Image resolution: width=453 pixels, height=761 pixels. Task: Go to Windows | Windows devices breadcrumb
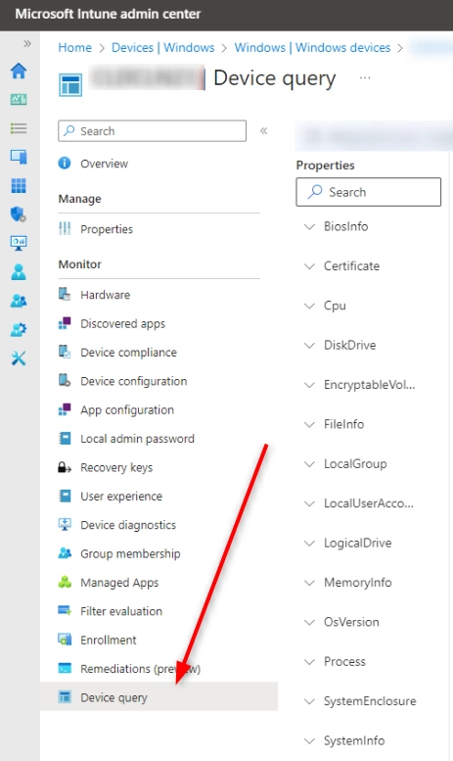[x=312, y=48]
